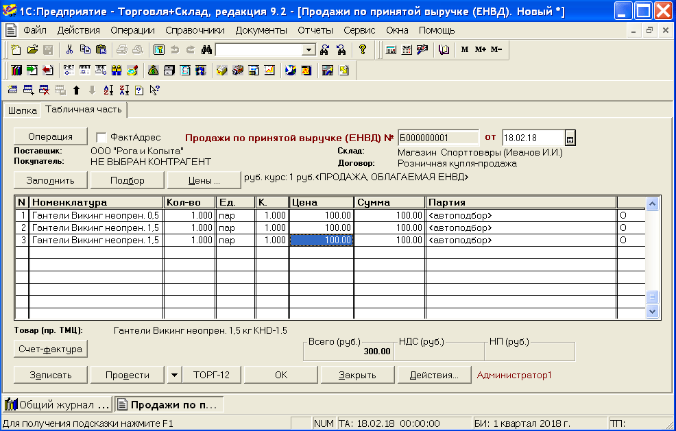Click the black up arrow move-row icon

[x=76, y=90]
